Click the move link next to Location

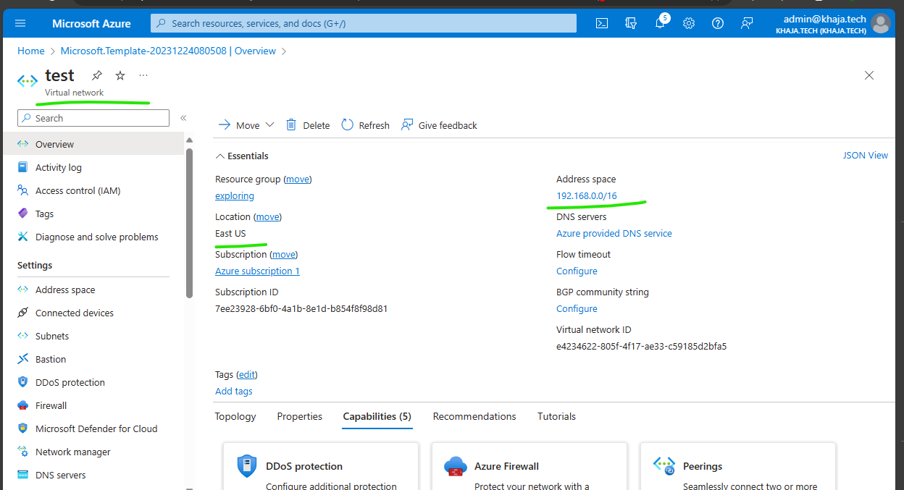tap(267, 216)
